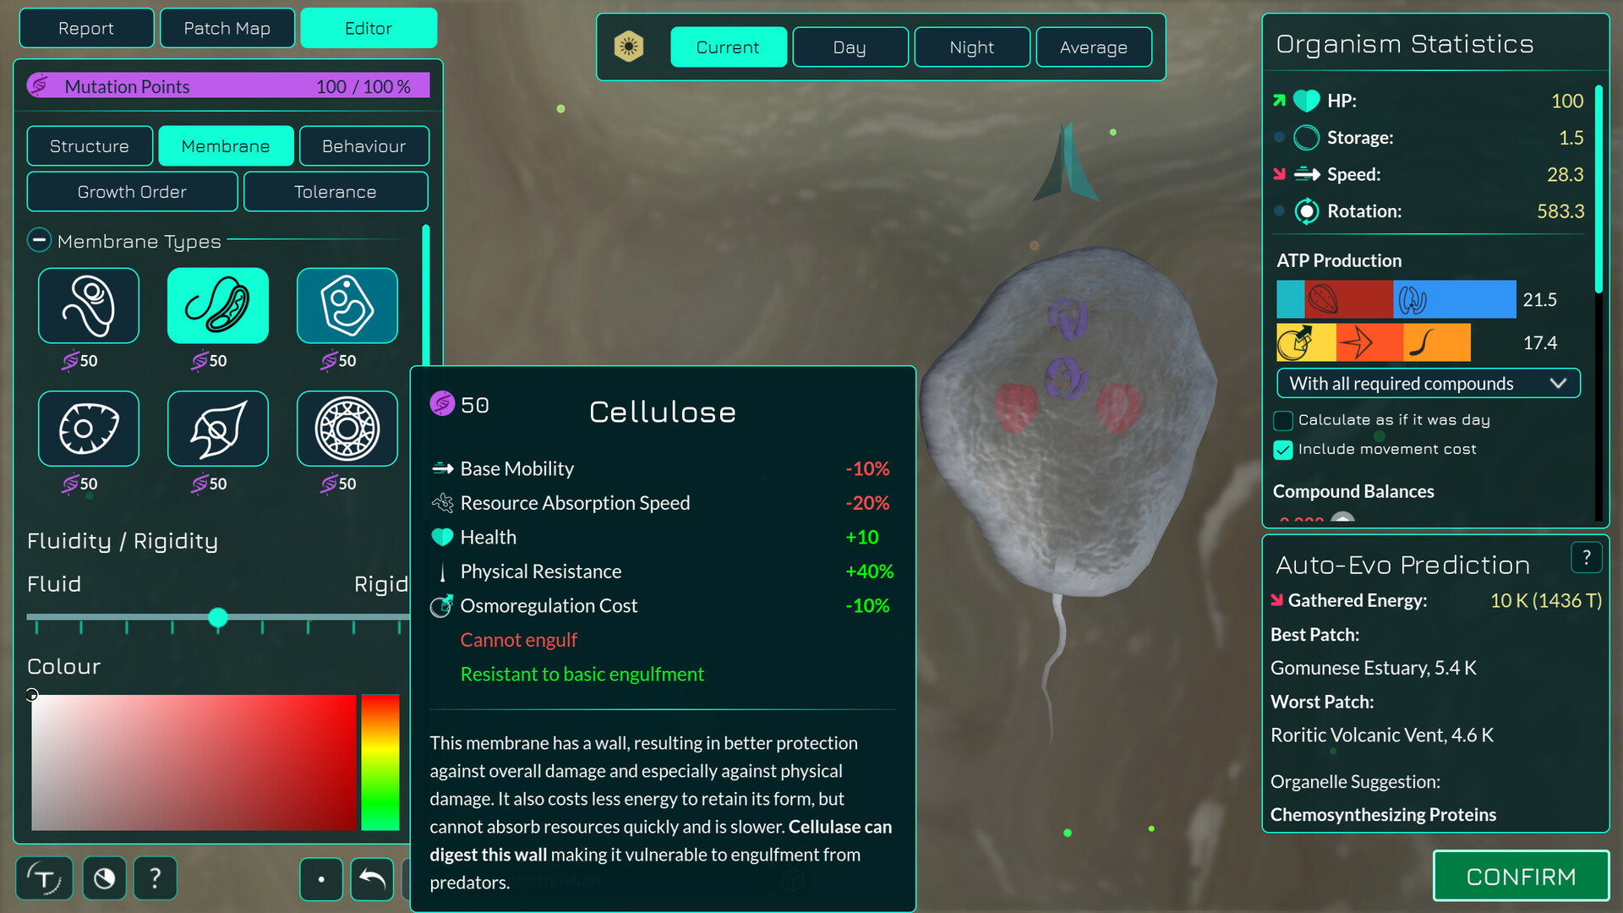
Task: Choose the Chitin membrane icon
Action: click(88, 428)
